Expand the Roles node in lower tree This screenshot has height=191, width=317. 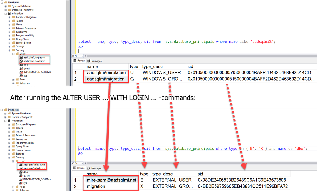(x=13, y=187)
